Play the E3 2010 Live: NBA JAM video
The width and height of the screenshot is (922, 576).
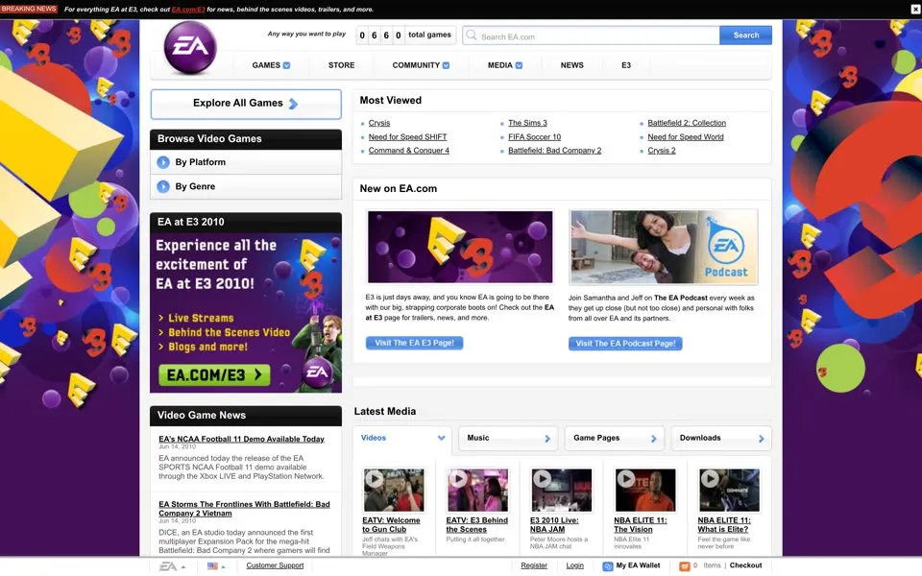(542, 479)
